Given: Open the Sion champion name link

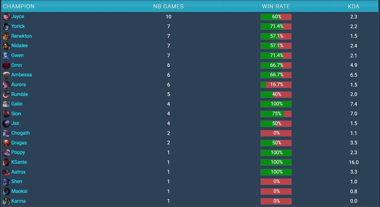Looking at the screenshot, I should (16, 113).
